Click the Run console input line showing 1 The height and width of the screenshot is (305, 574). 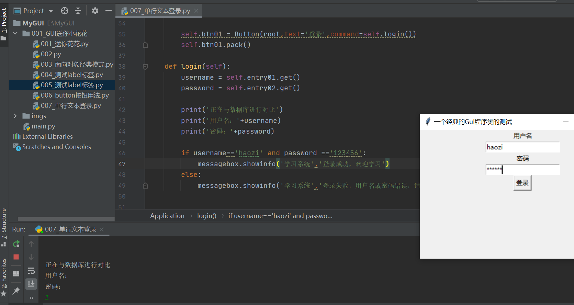click(47, 297)
